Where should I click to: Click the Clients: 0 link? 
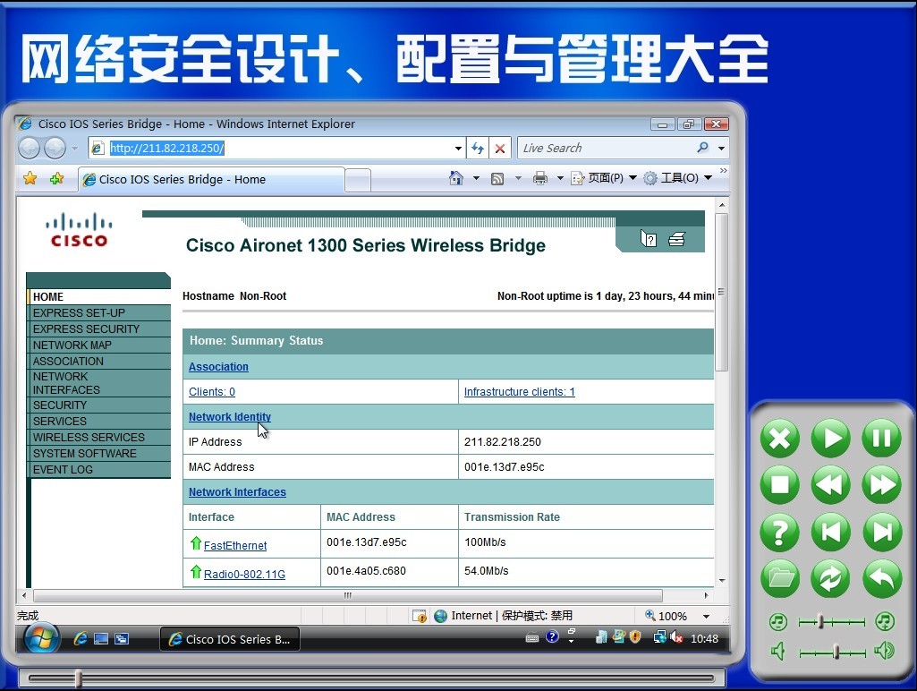click(212, 392)
